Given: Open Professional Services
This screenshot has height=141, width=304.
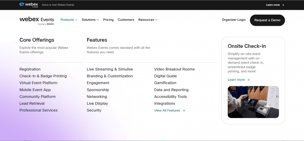Looking at the screenshot, I should click(38, 110).
